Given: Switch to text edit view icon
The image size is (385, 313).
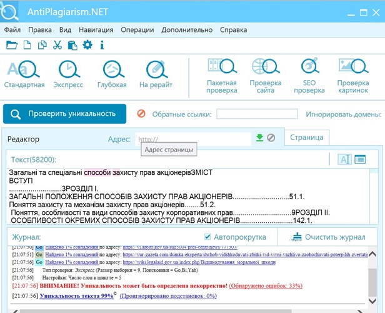Looking at the screenshot, I should (x=344, y=160).
